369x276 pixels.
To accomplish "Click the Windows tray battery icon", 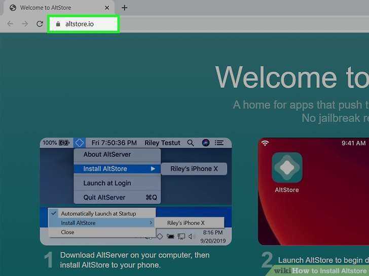I will 170,237.
